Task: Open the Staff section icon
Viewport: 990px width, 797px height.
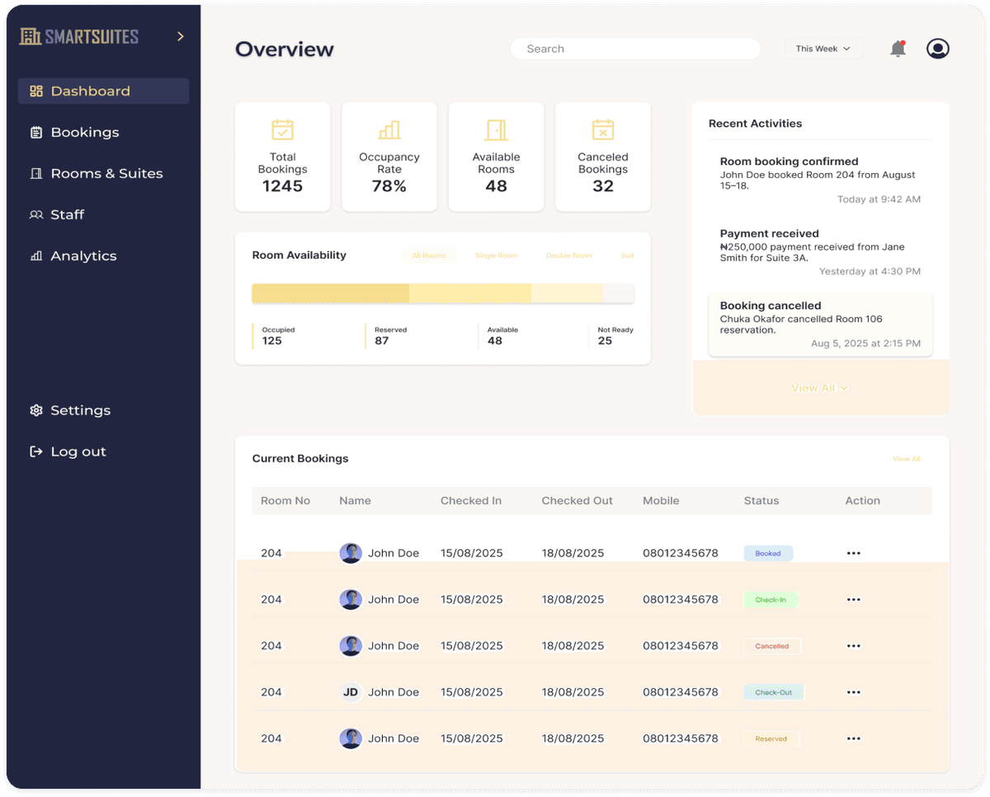Action: click(35, 214)
